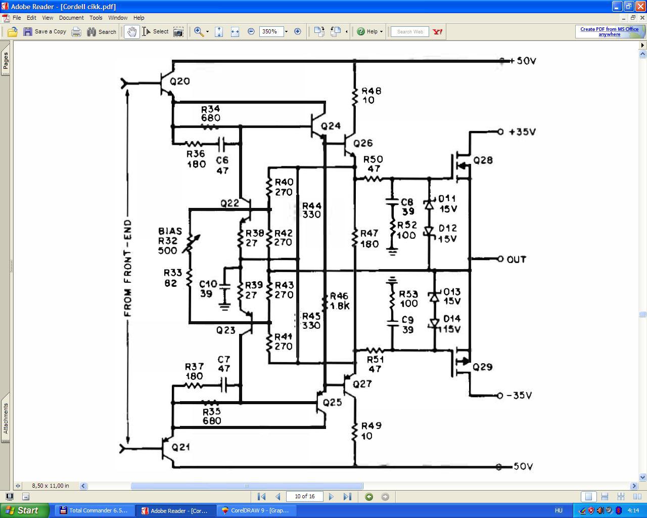Go to the first page
This screenshot has height=518, width=647.
[x=261, y=497]
